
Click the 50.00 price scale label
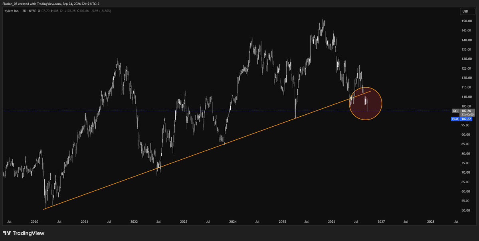[466, 210]
